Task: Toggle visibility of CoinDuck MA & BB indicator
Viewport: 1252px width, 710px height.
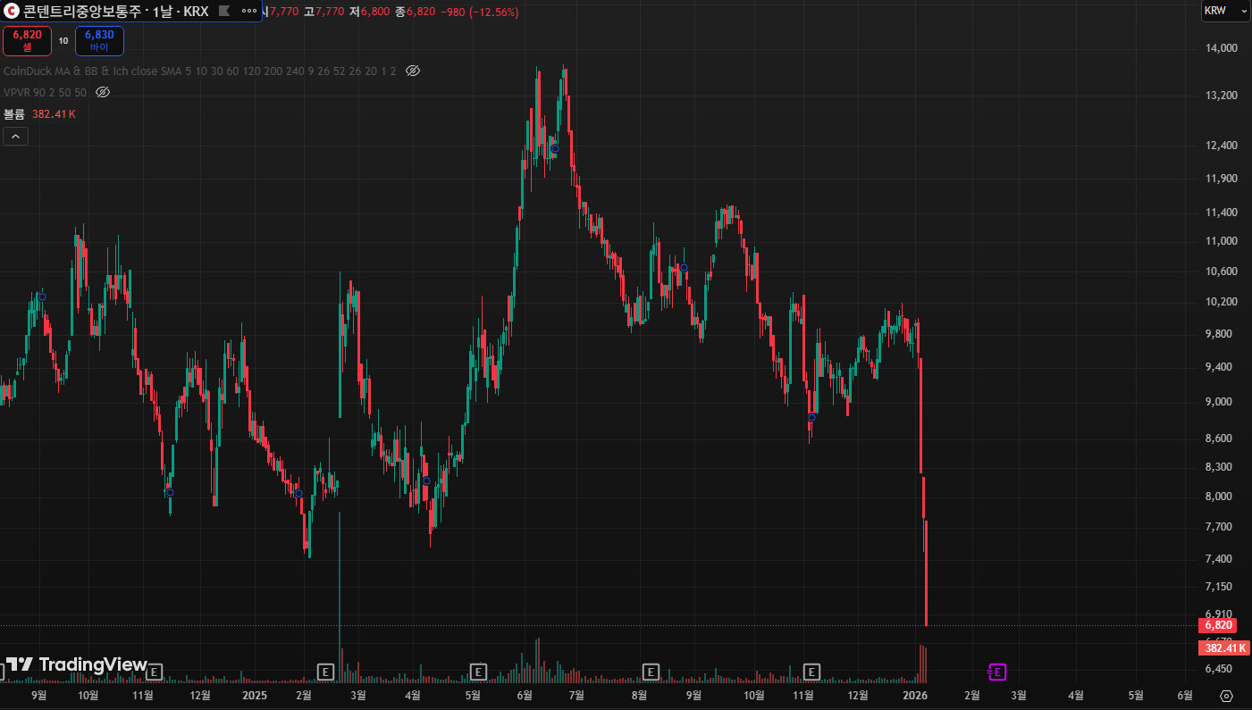Action: tap(413, 71)
